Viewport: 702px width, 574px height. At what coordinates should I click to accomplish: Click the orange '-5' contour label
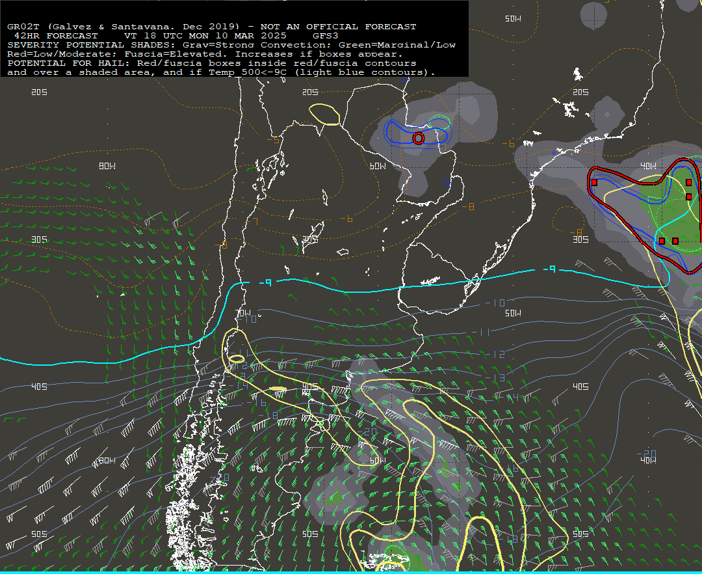(x=272, y=141)
